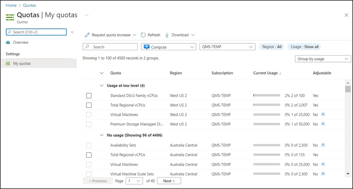This screenshot has width=353, height=189.
Task: Check the Standard DSv3 Family vCPUs checkbox
Action: (89, 96)
